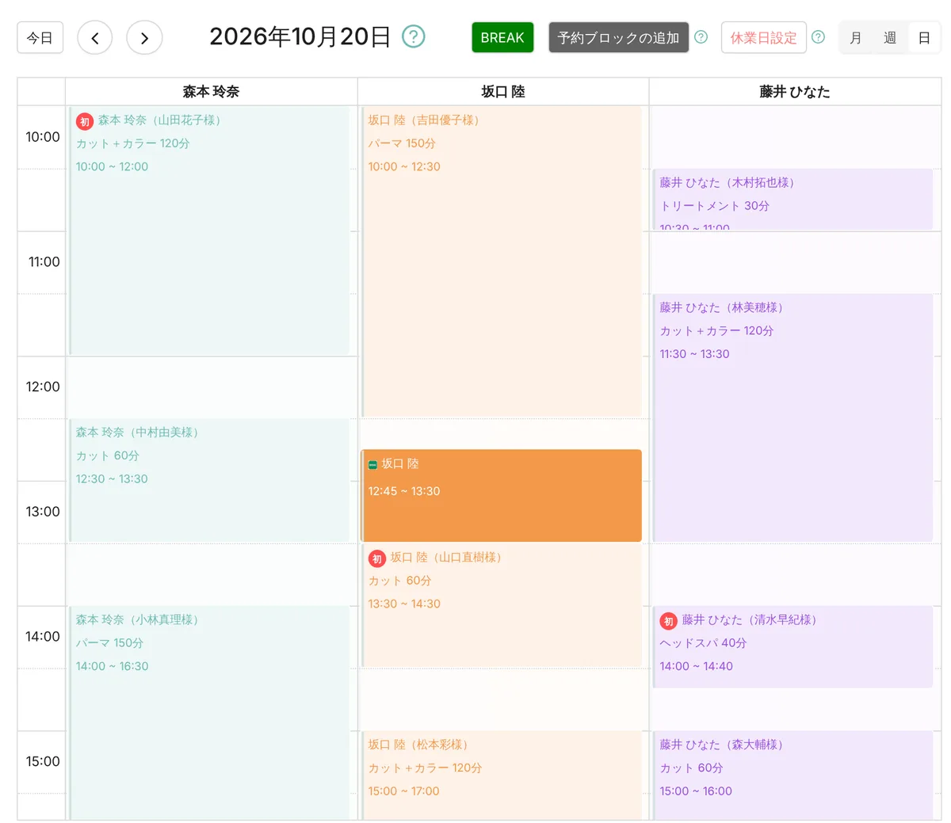Click the date title 2026年10月20日
951x823 pixels.
[x=300, y=37]
